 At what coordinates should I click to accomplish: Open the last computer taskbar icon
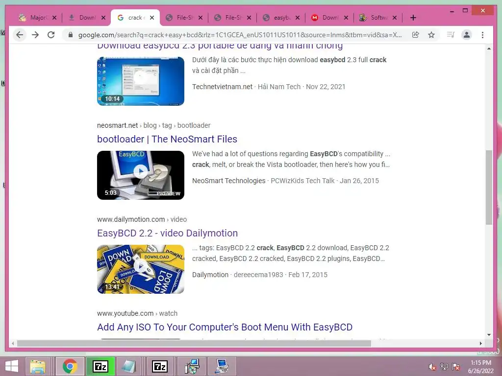click(x=222, y=366)
